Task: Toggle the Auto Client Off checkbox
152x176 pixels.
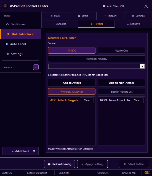Action: coord(104,6)
